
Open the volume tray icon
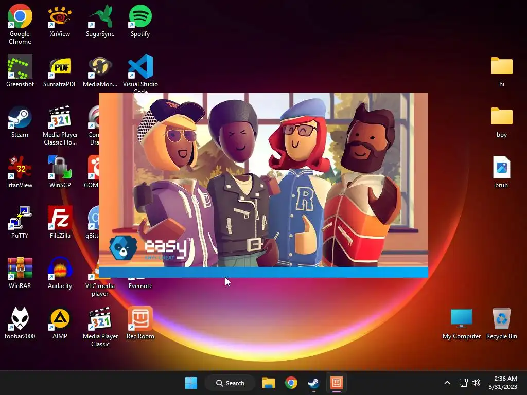[476, 383]
